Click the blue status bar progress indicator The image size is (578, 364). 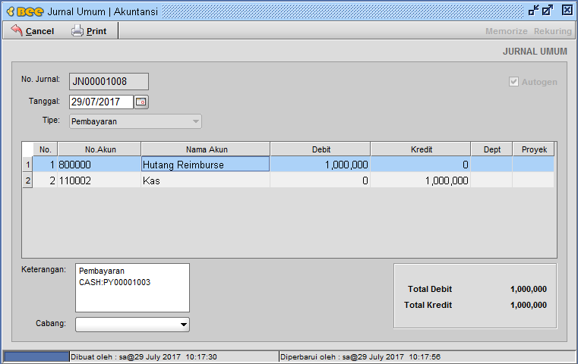click(x=36, y=356)
